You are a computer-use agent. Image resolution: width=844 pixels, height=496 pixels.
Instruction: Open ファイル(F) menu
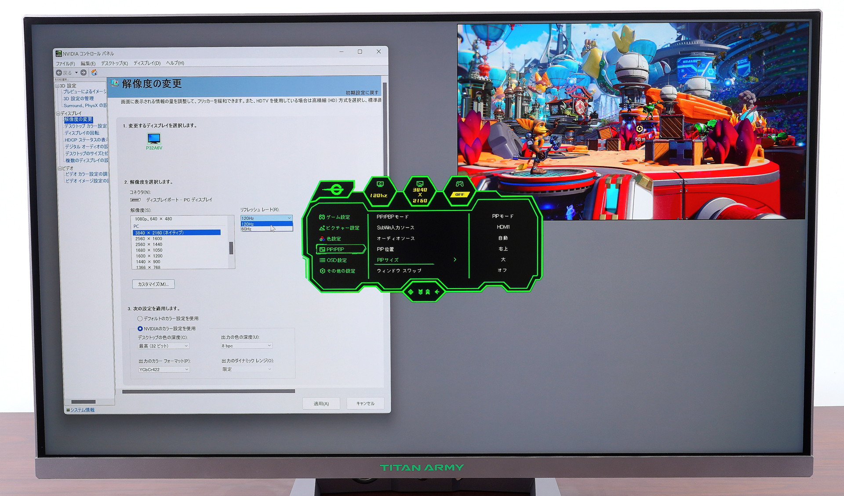coord(65,64)
